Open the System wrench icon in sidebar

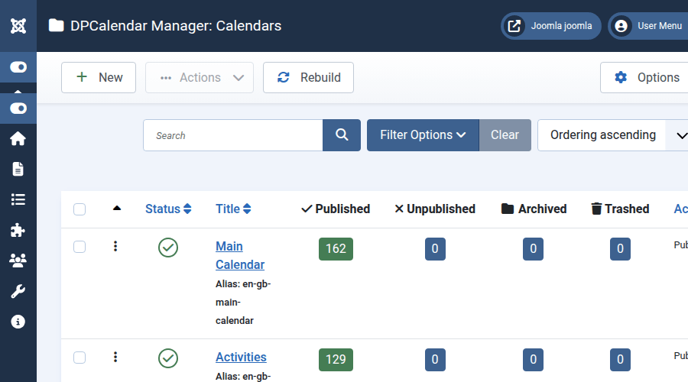(x=18, y=291)
